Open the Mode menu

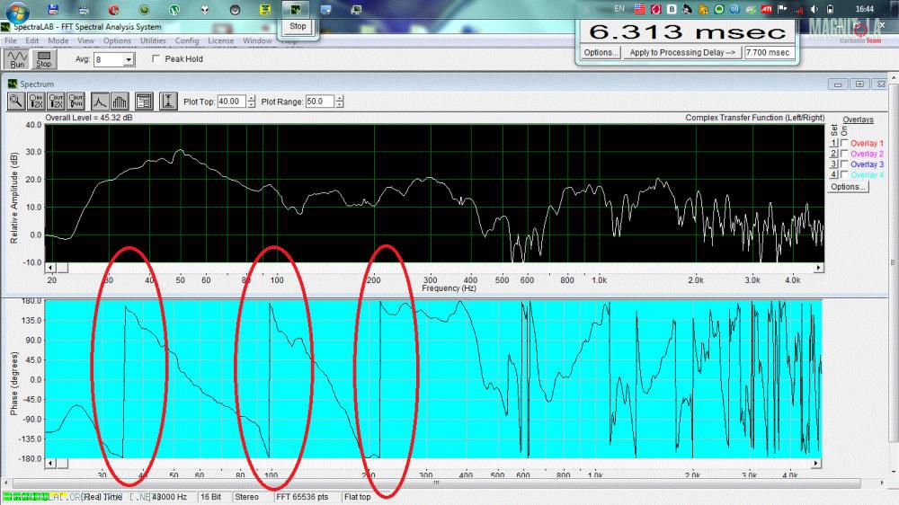point(58,40)
